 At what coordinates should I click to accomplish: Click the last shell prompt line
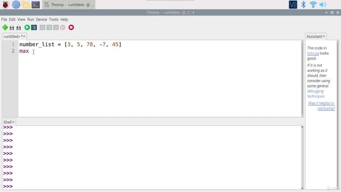point(8,187)
